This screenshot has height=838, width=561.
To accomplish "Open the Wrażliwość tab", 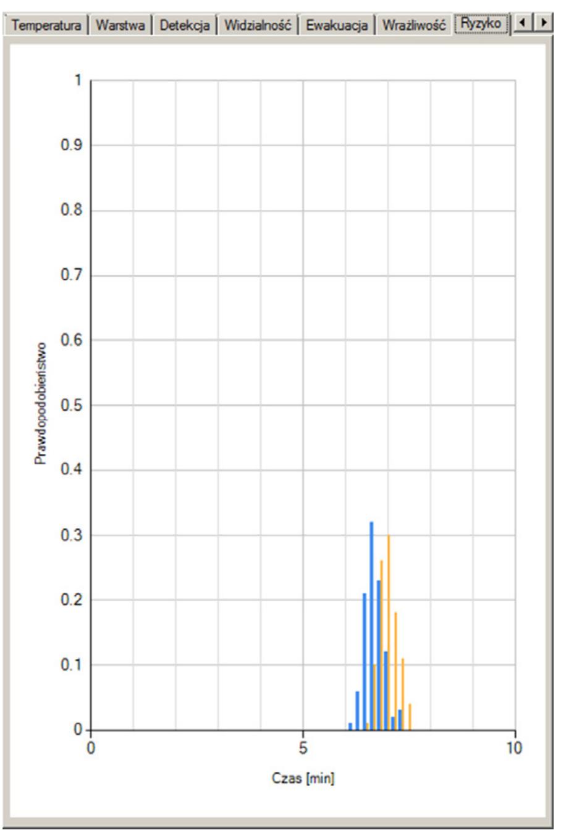I will [x=414, y=25].
